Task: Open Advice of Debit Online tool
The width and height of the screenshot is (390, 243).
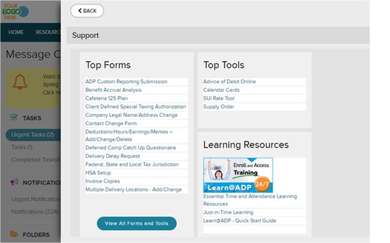Action: pos(229,82)
